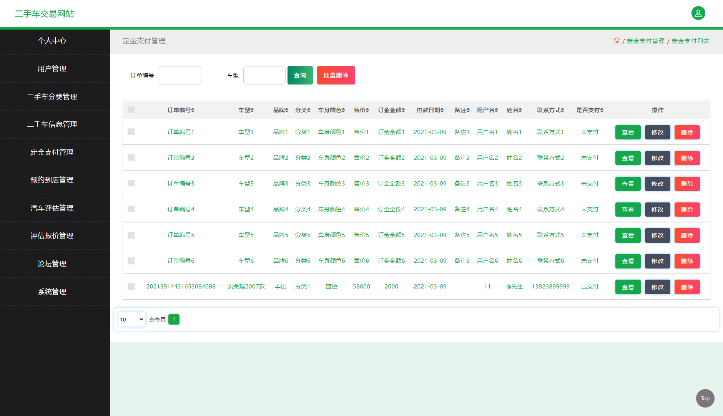
Task: Select the 58000 price cell
Action: tap(361, 287)
